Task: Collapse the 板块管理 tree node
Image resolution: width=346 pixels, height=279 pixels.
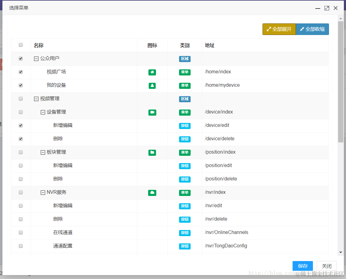Action: click(x=43, y=152)
